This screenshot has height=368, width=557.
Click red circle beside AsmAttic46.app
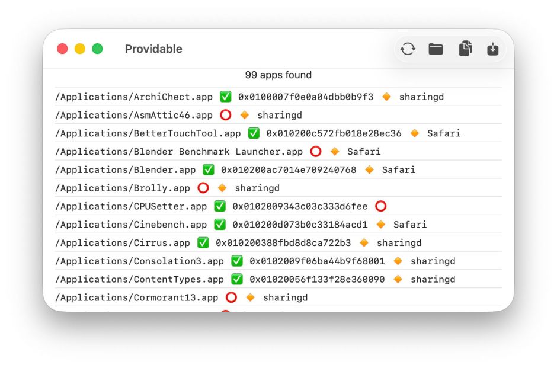pos(225,115)
